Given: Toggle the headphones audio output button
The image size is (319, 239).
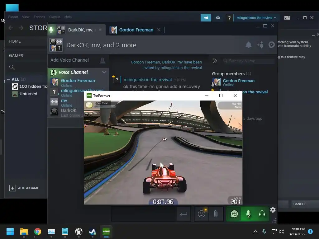Looking at the screenshot, I should tap(262, 214).
